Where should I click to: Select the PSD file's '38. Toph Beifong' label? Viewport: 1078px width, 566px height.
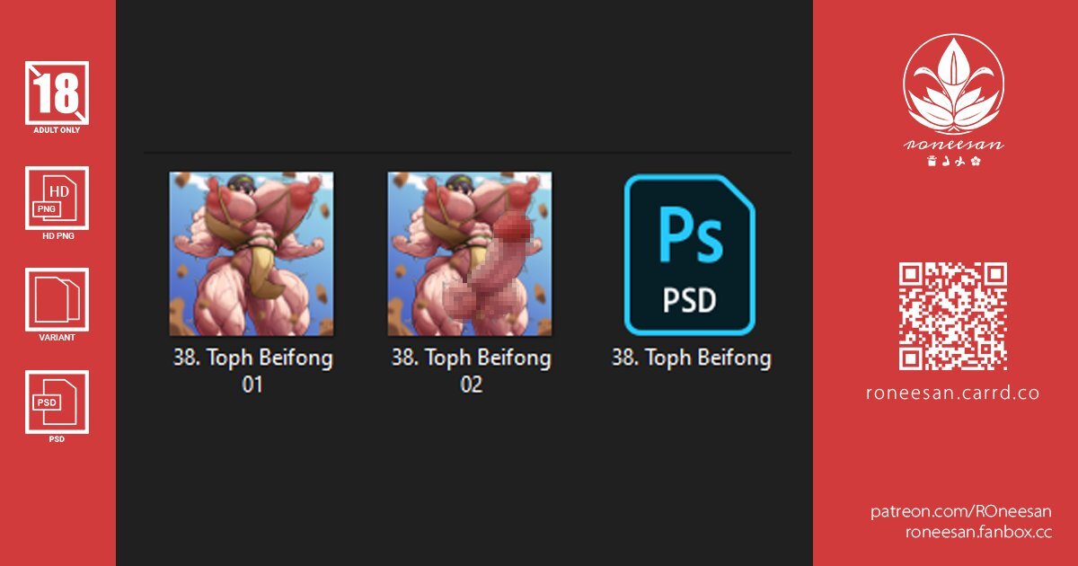tap(691, 358)
